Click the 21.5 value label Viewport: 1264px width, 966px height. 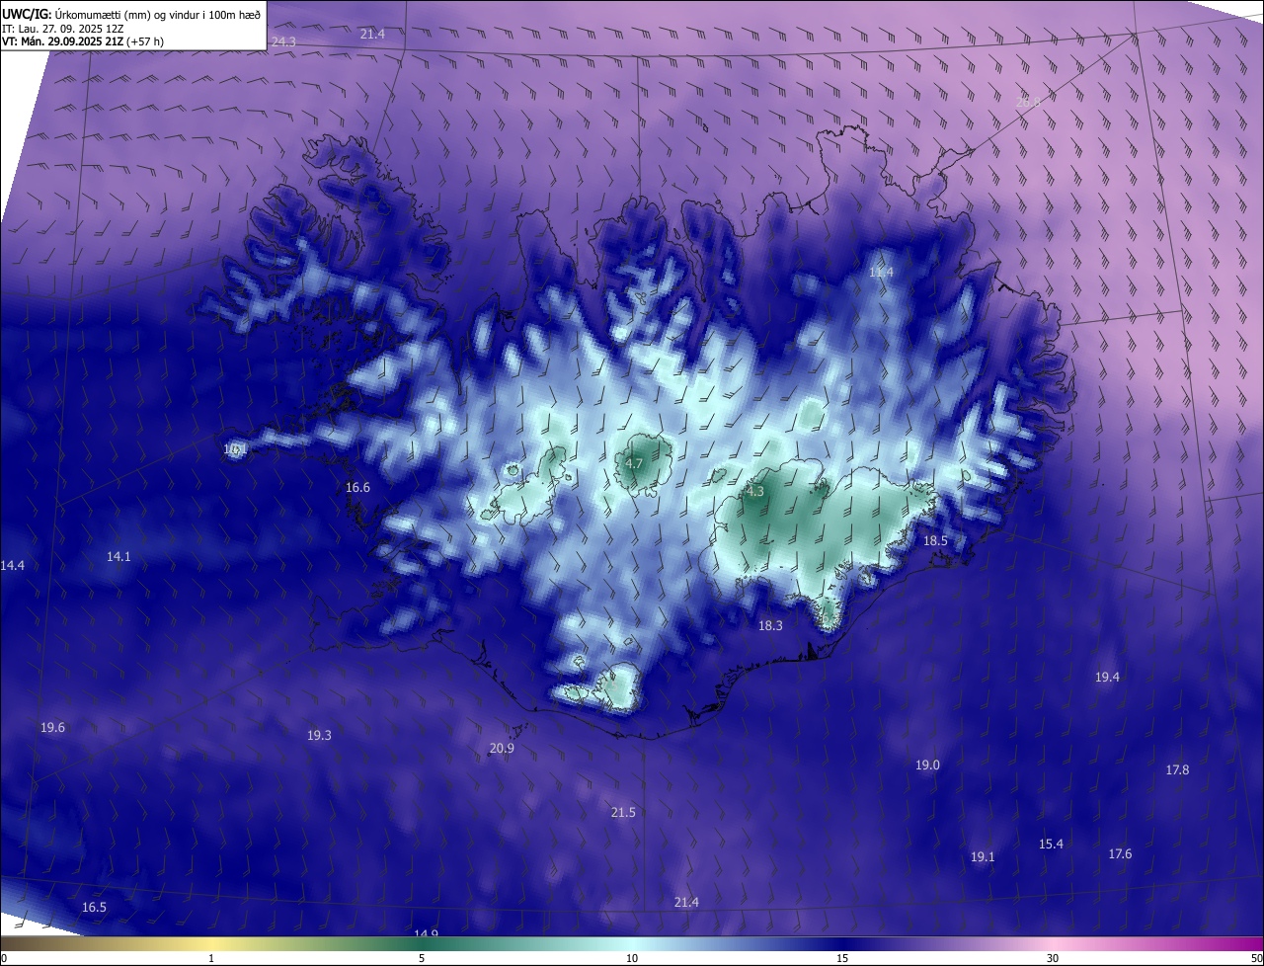pos(623,813)
